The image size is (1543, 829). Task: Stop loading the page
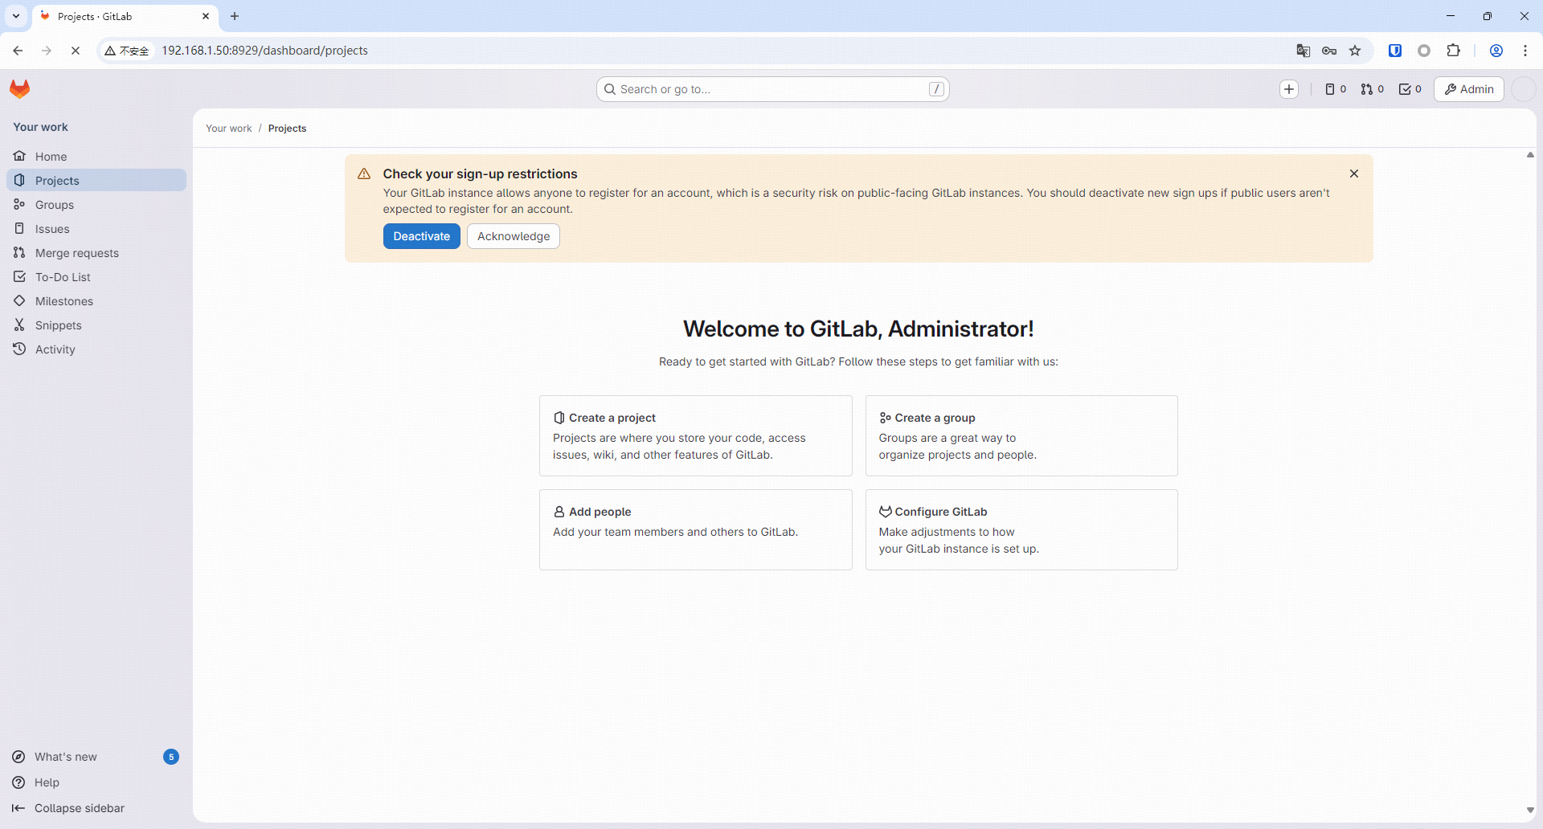pos(76,51)
